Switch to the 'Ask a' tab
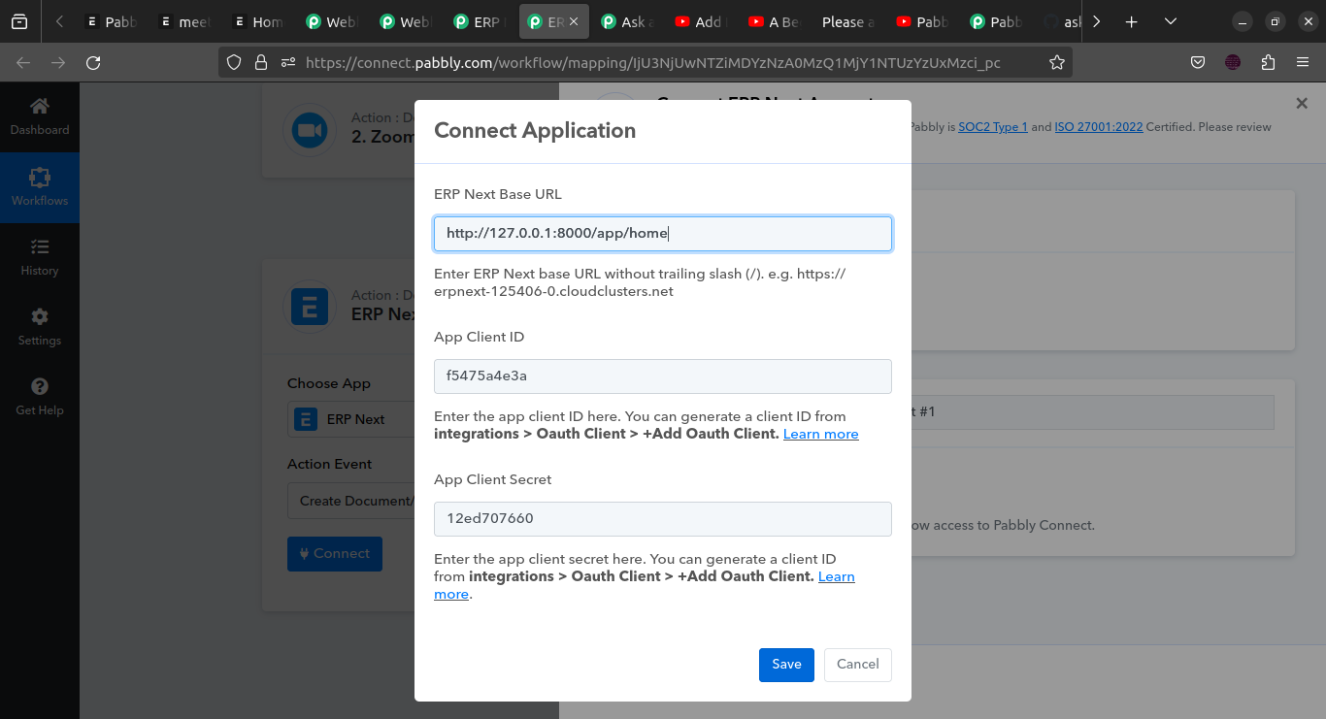 (627, 21)
